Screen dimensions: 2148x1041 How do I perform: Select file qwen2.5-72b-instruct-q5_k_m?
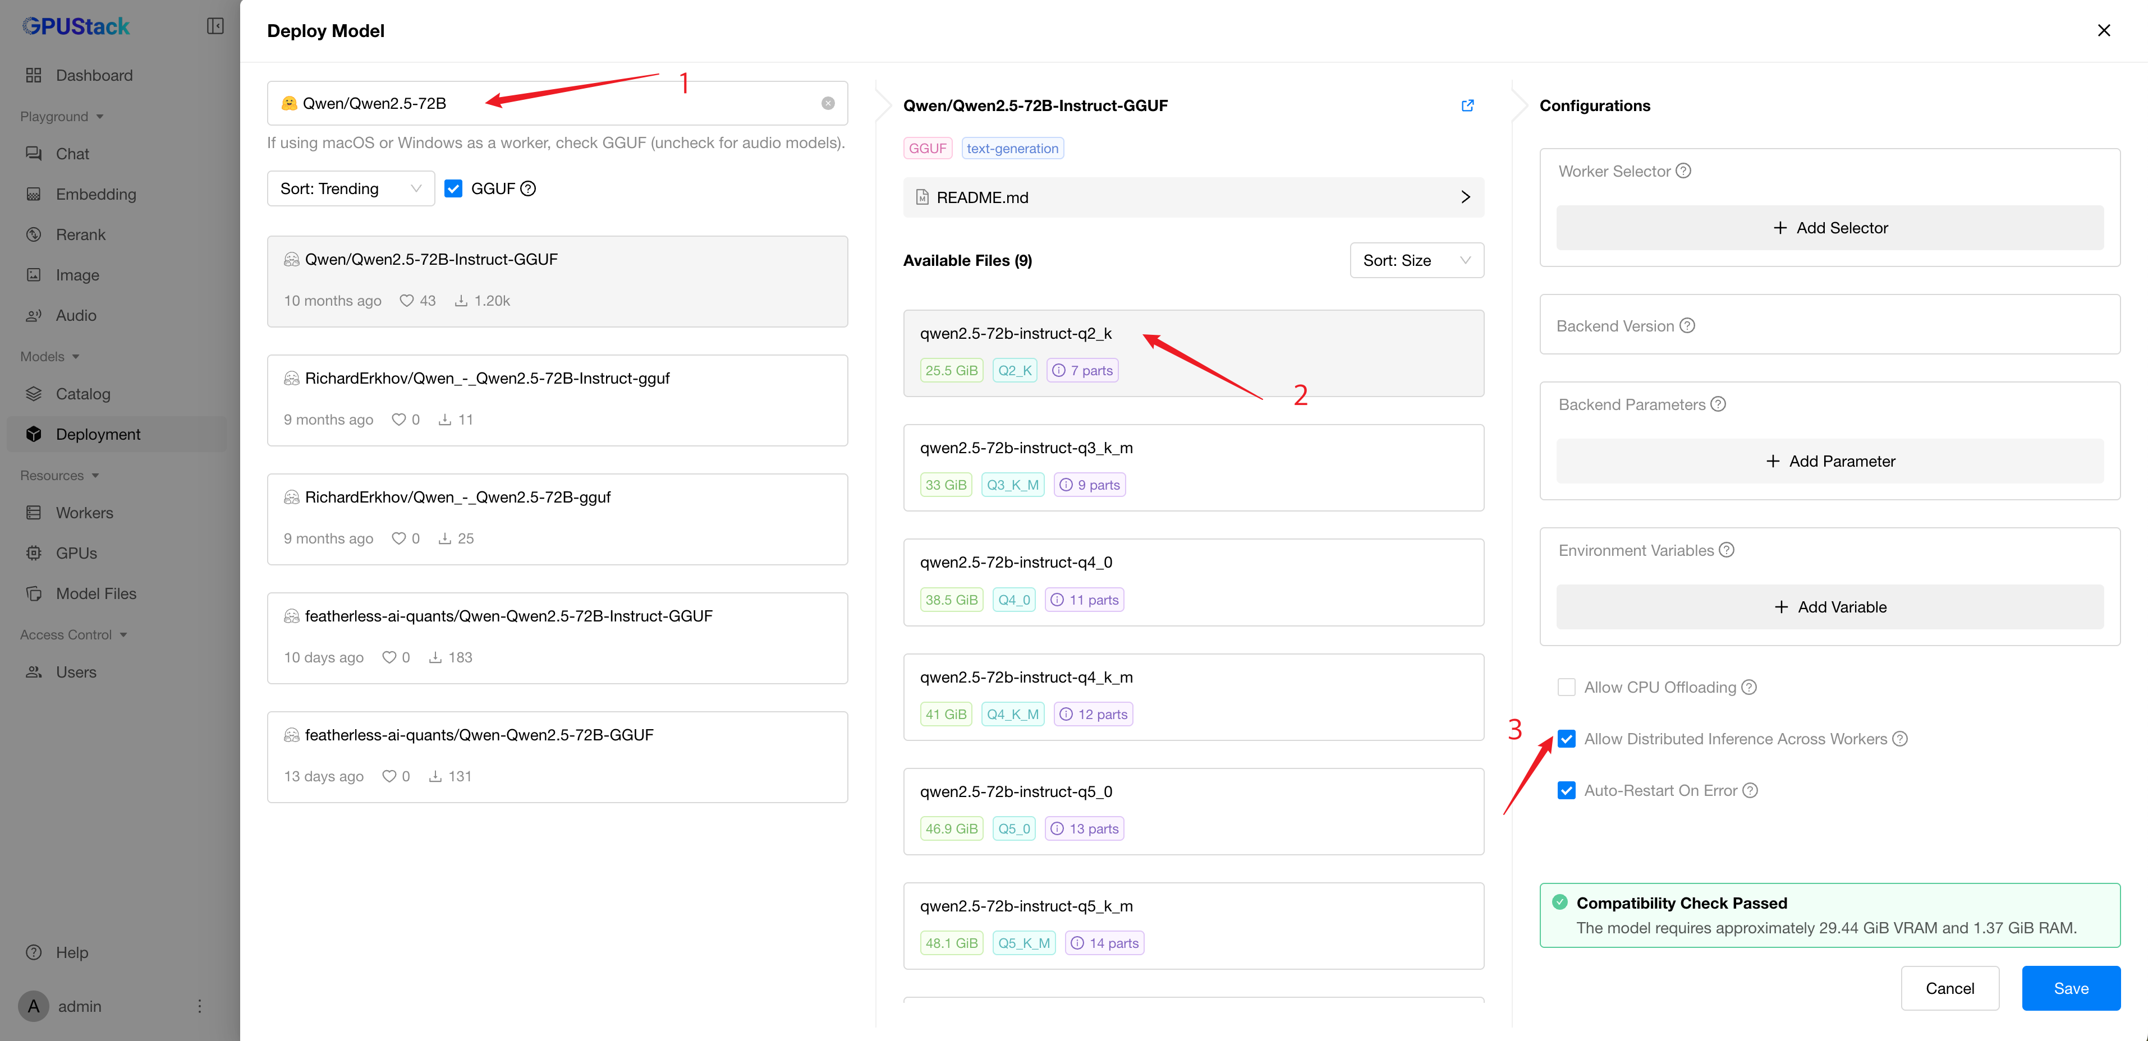click(1194, 926)
